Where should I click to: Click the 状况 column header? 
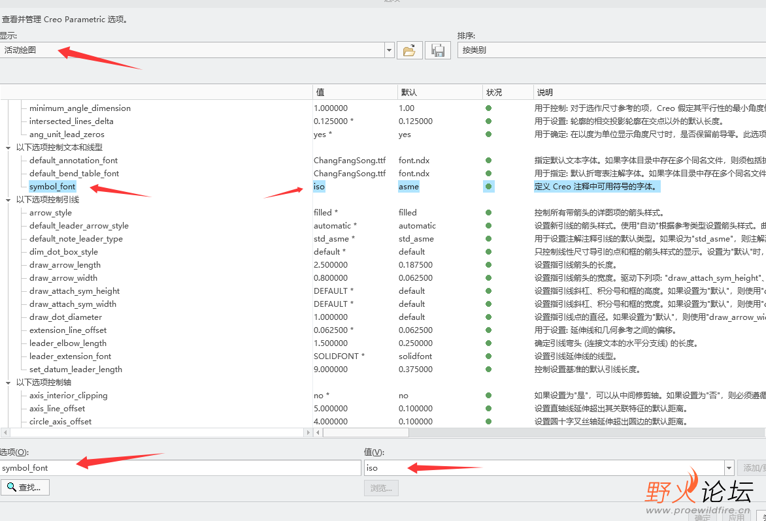[x=508, y=92]
